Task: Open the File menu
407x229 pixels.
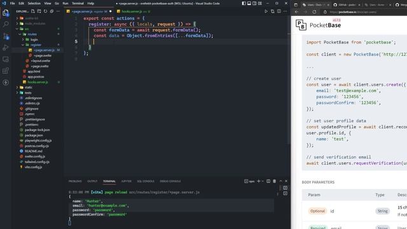Action: (12, 3)
